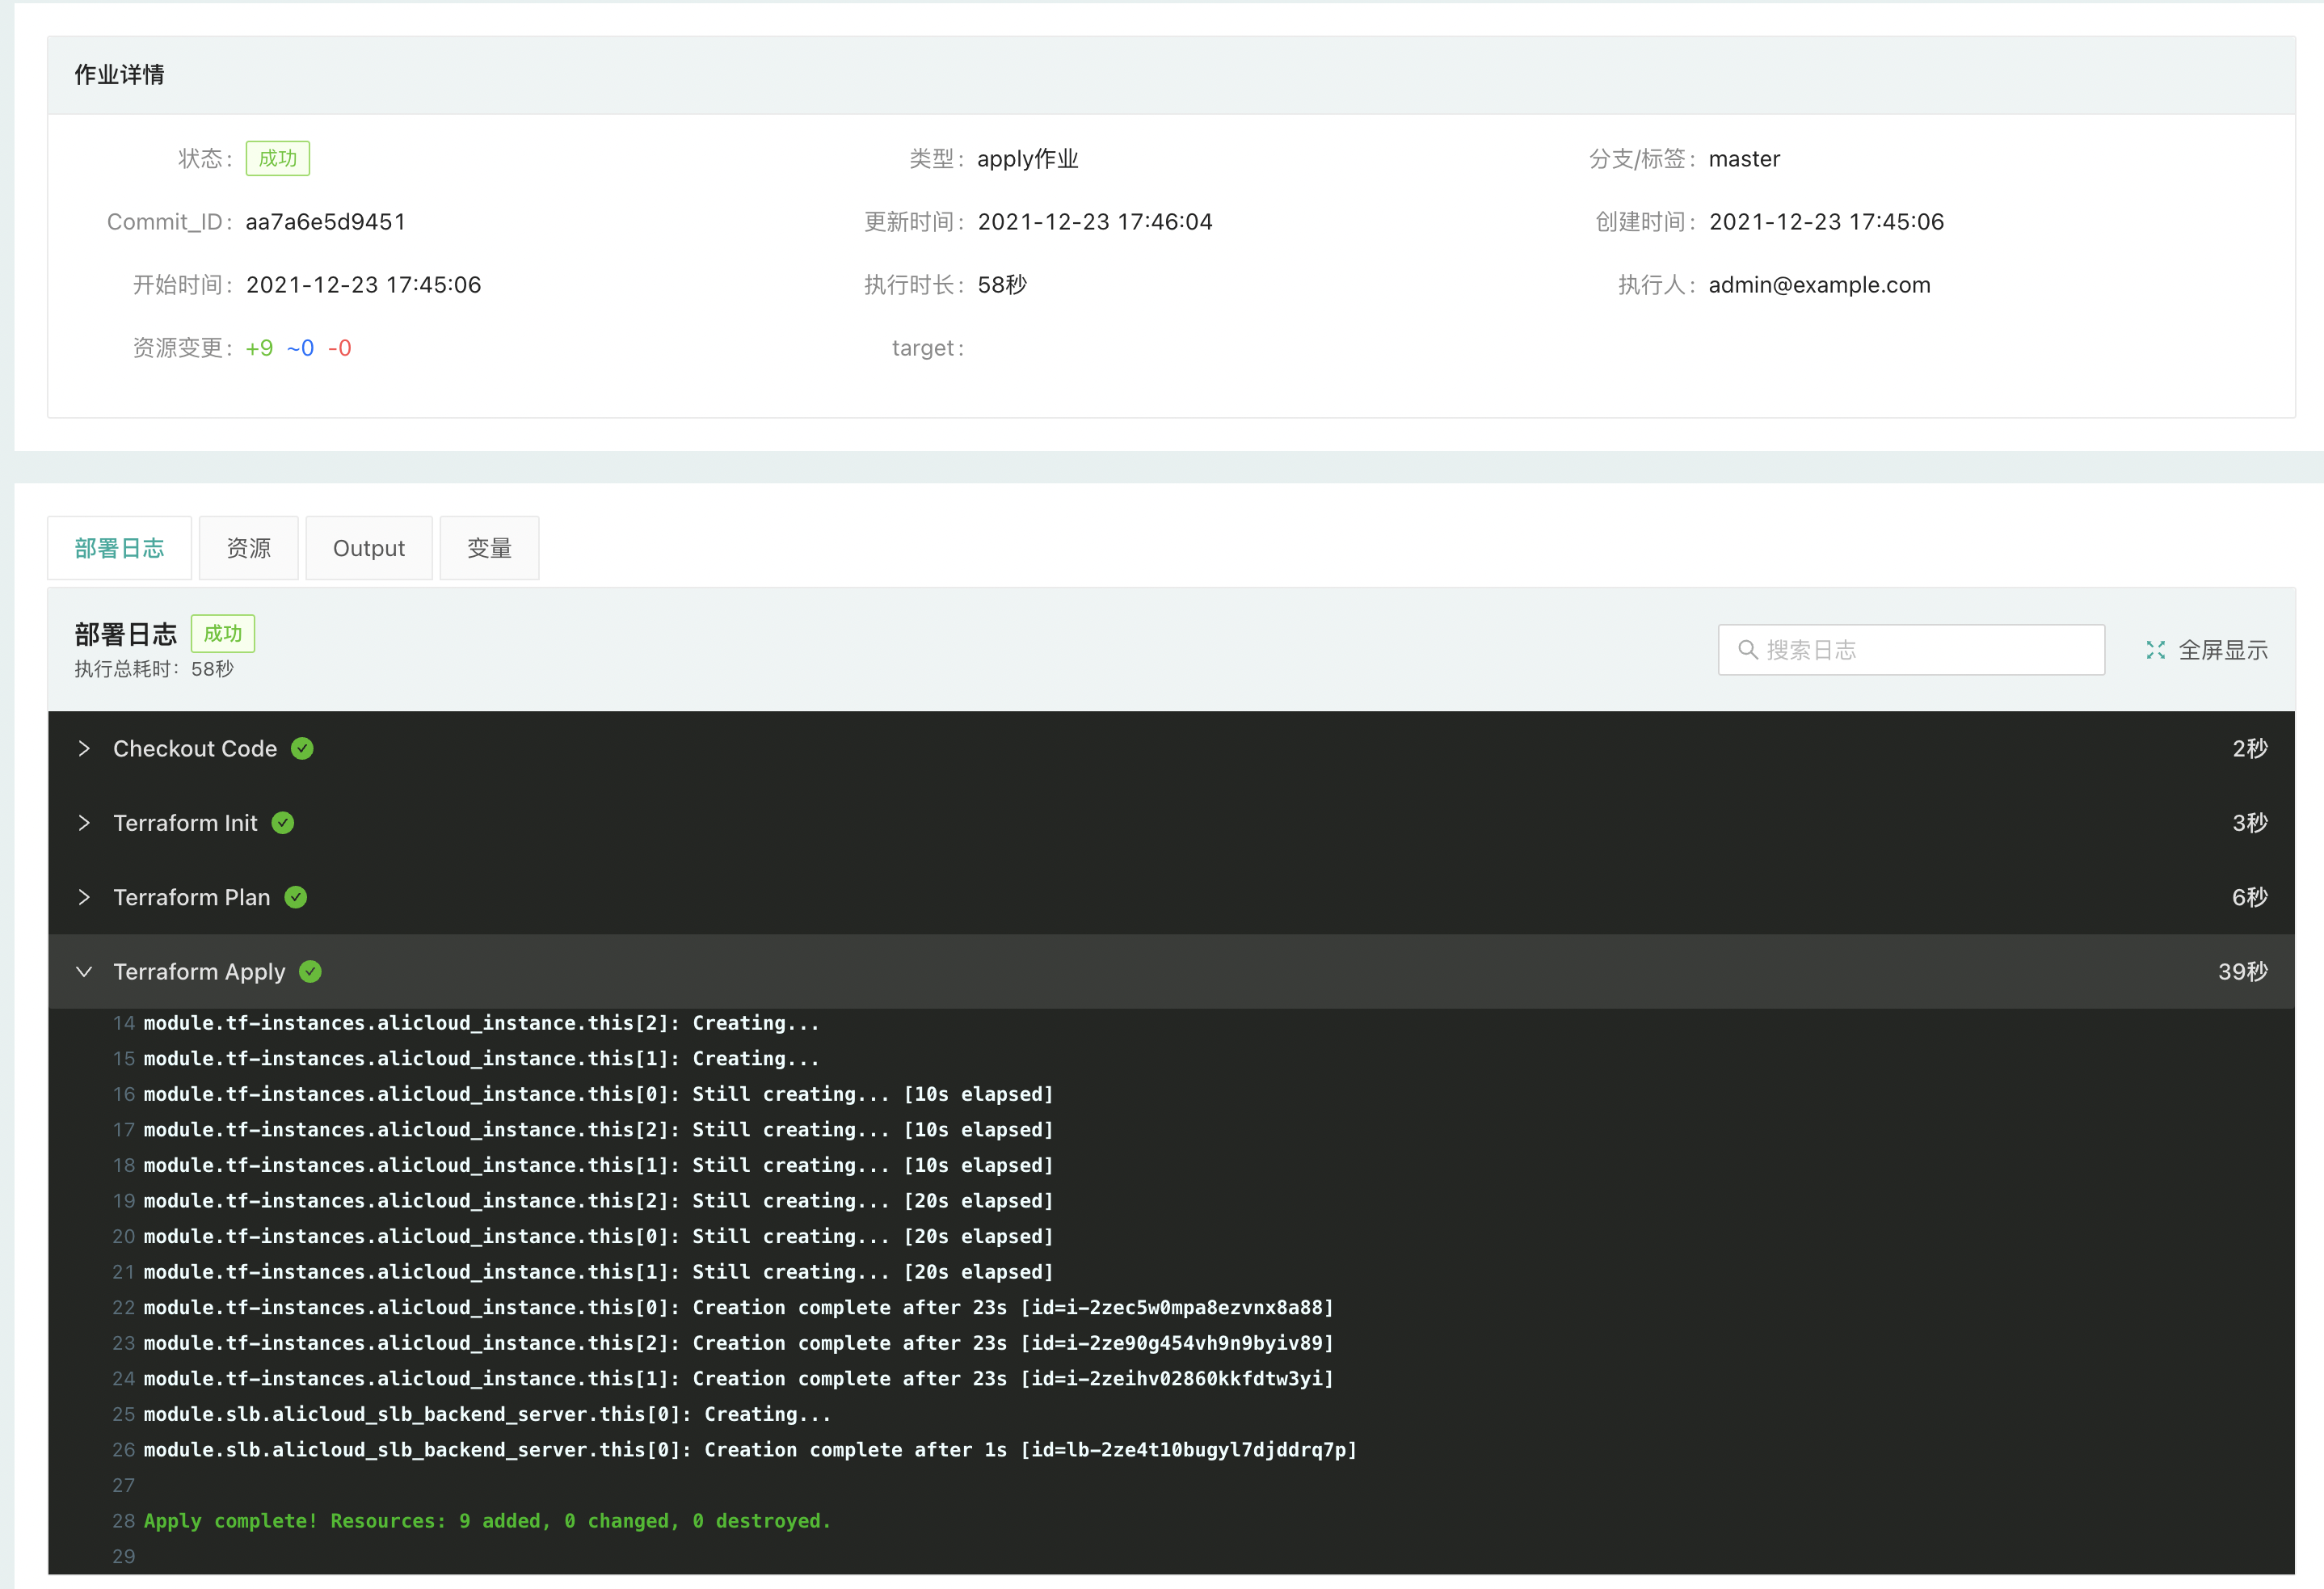The image size is (2324, 1589).
Task: Click log line 19 this[2] 20s elapsed
Action: click(598, 1200)
